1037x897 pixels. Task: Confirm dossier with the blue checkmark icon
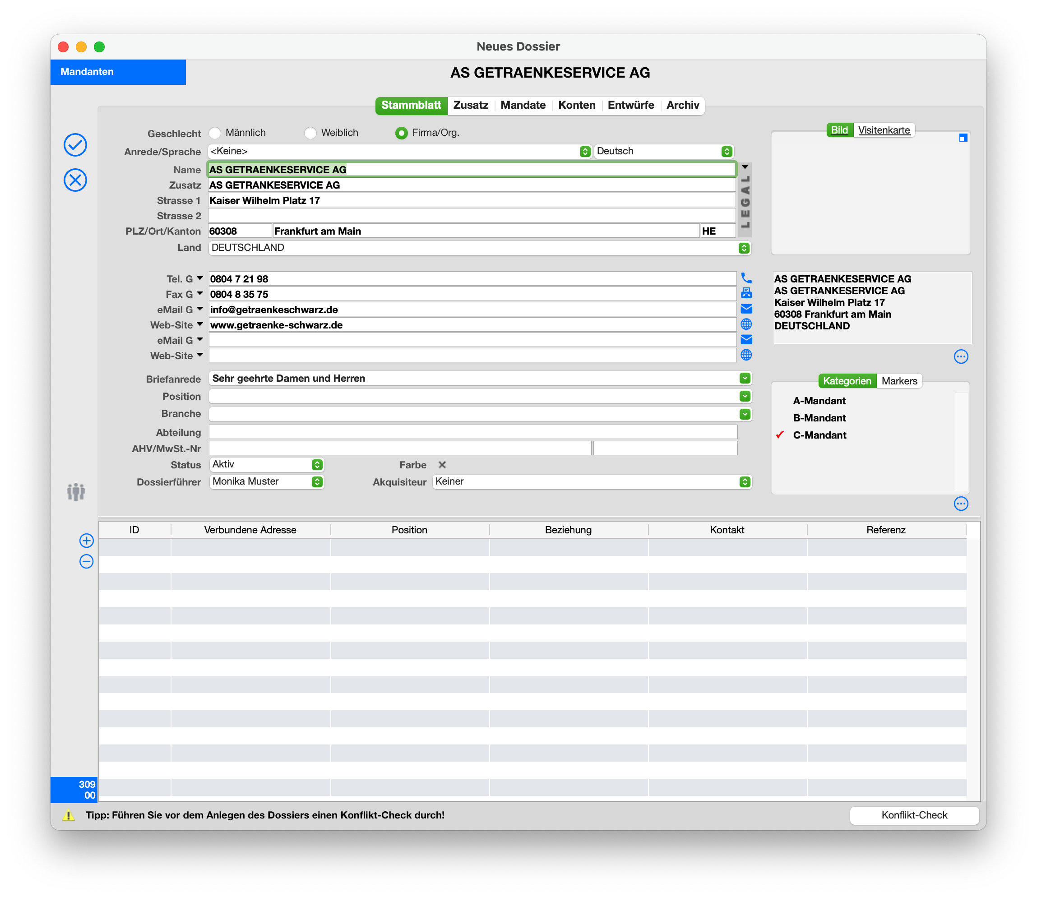[75, 145]
